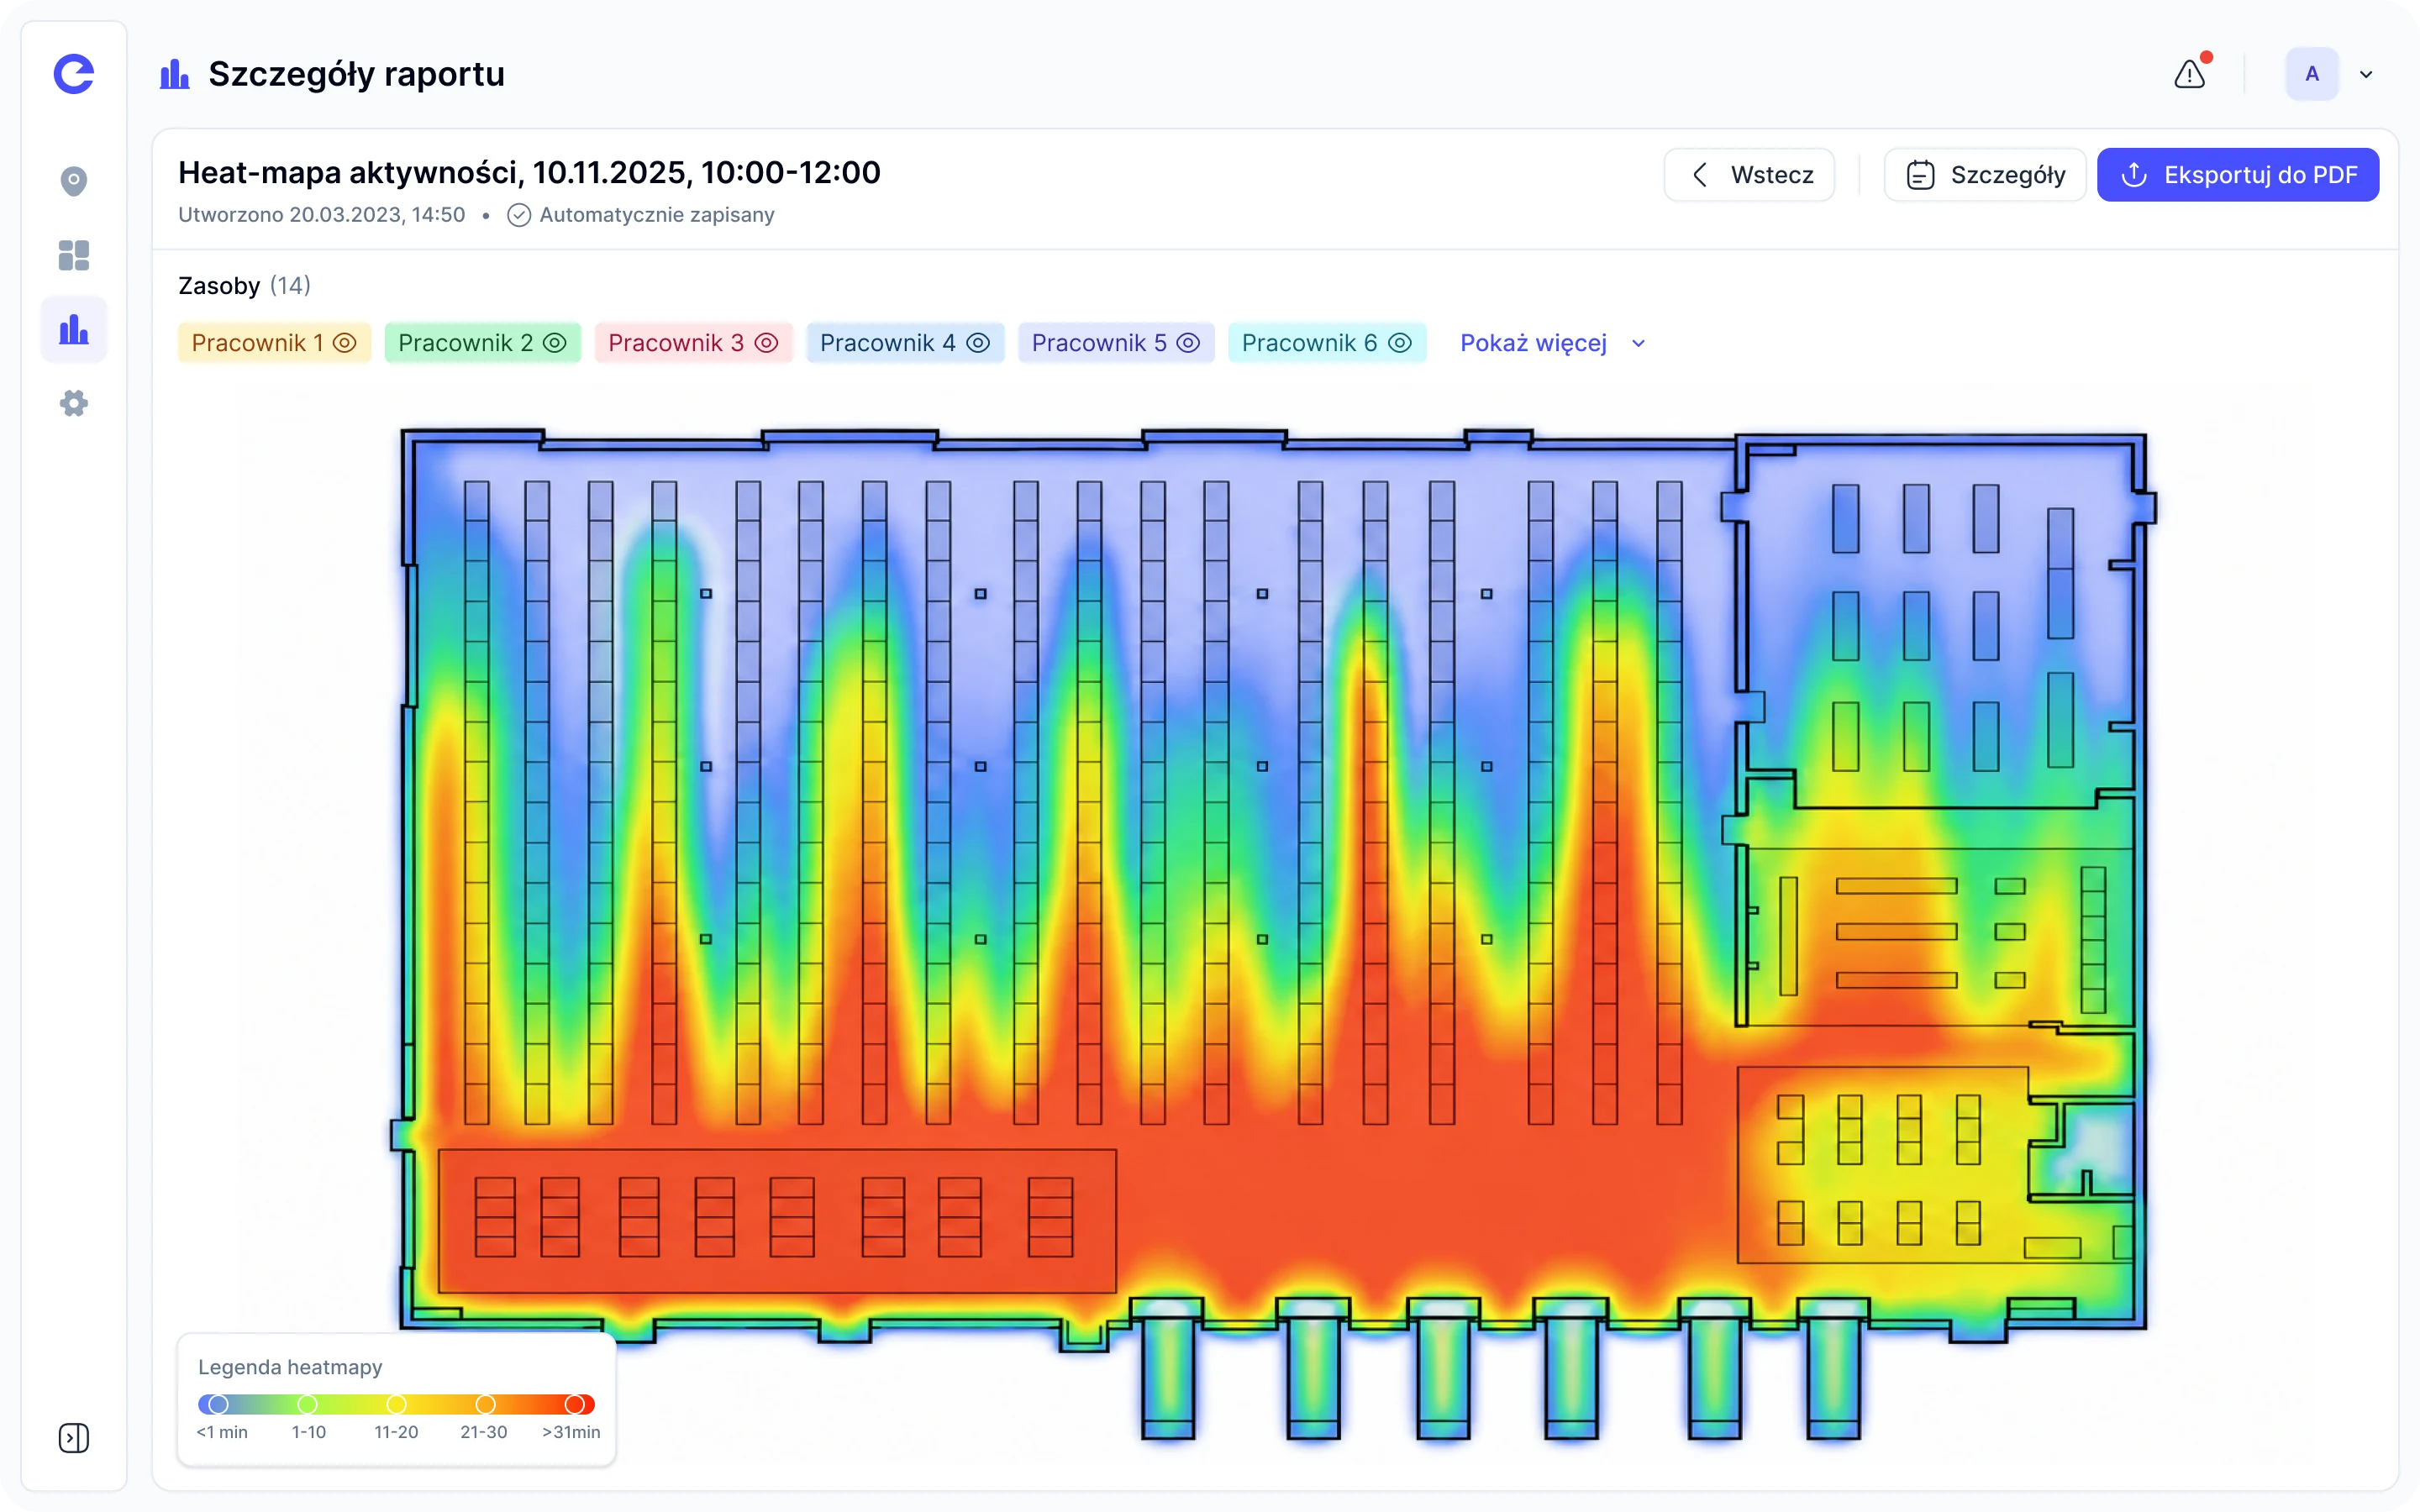Expand the chevron next to Pokaż więcej

1638,343
